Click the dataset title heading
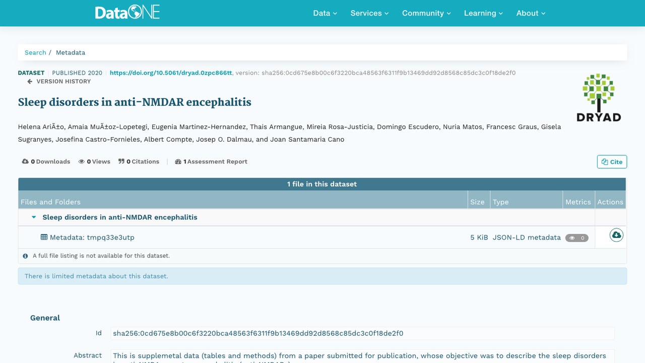The width and height of the screenshot is (645, 363). [x=135, y=102]
